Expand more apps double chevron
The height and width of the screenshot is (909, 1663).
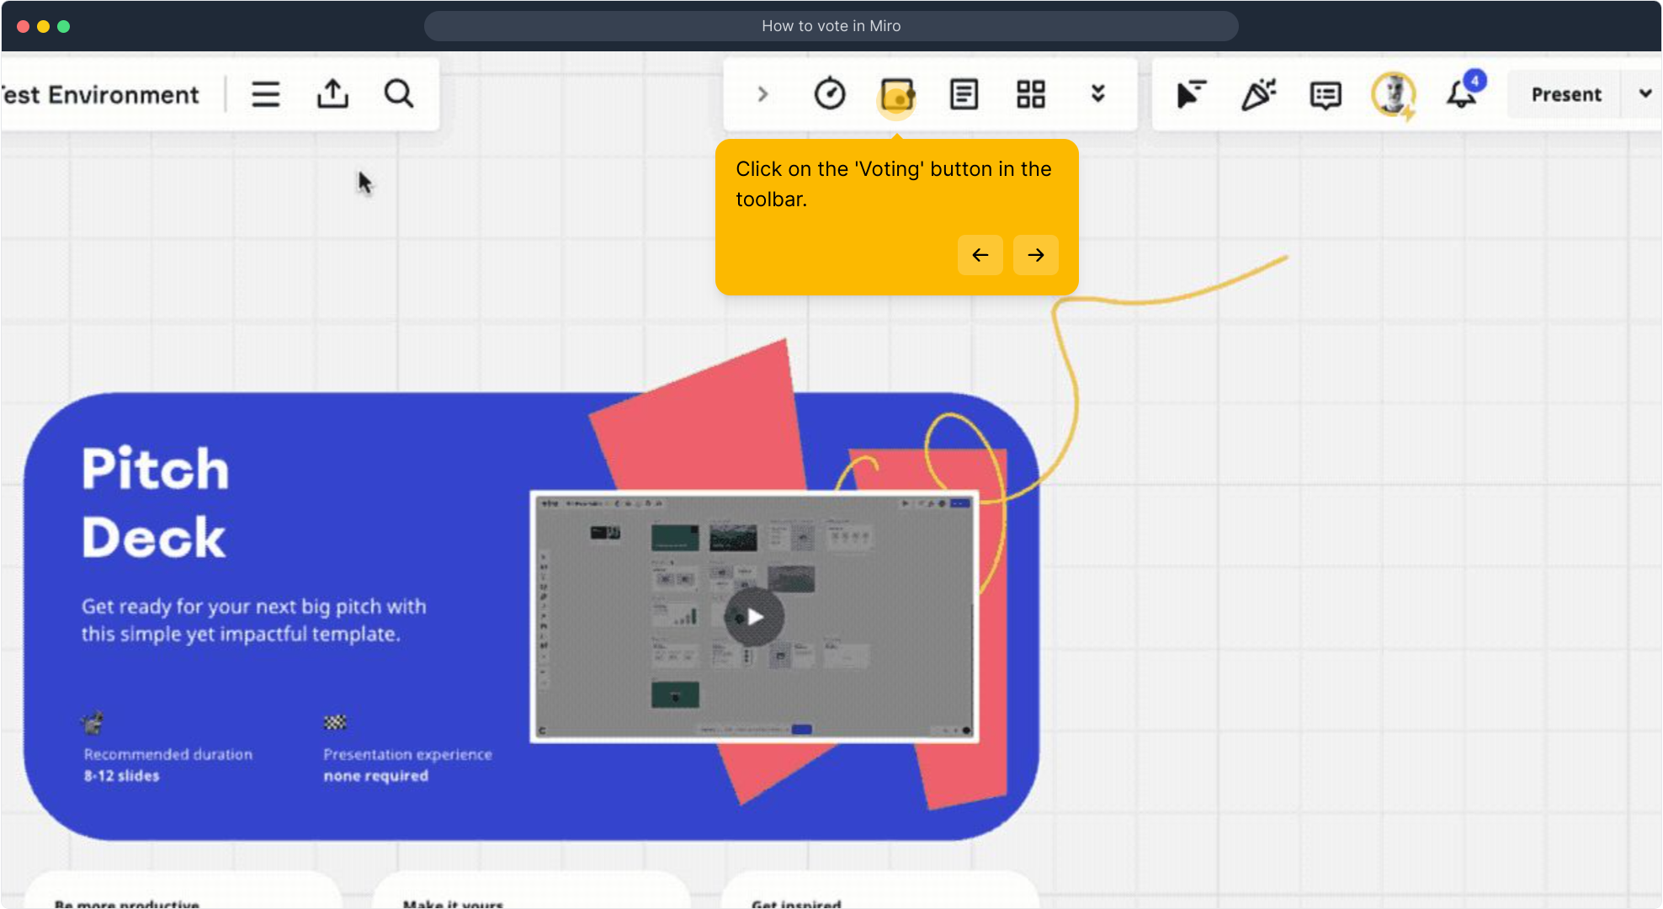pos(1097,94)
